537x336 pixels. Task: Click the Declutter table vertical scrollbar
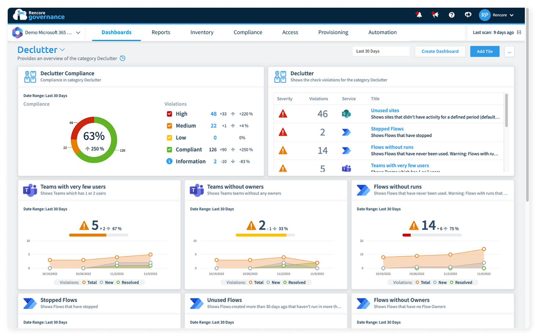point(506,110)
